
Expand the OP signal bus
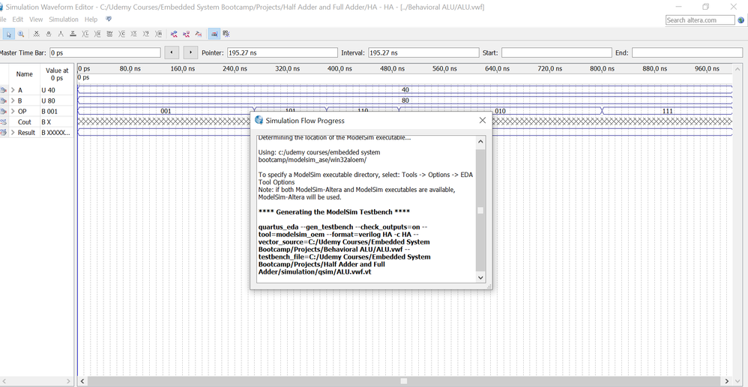coord(13,111)
